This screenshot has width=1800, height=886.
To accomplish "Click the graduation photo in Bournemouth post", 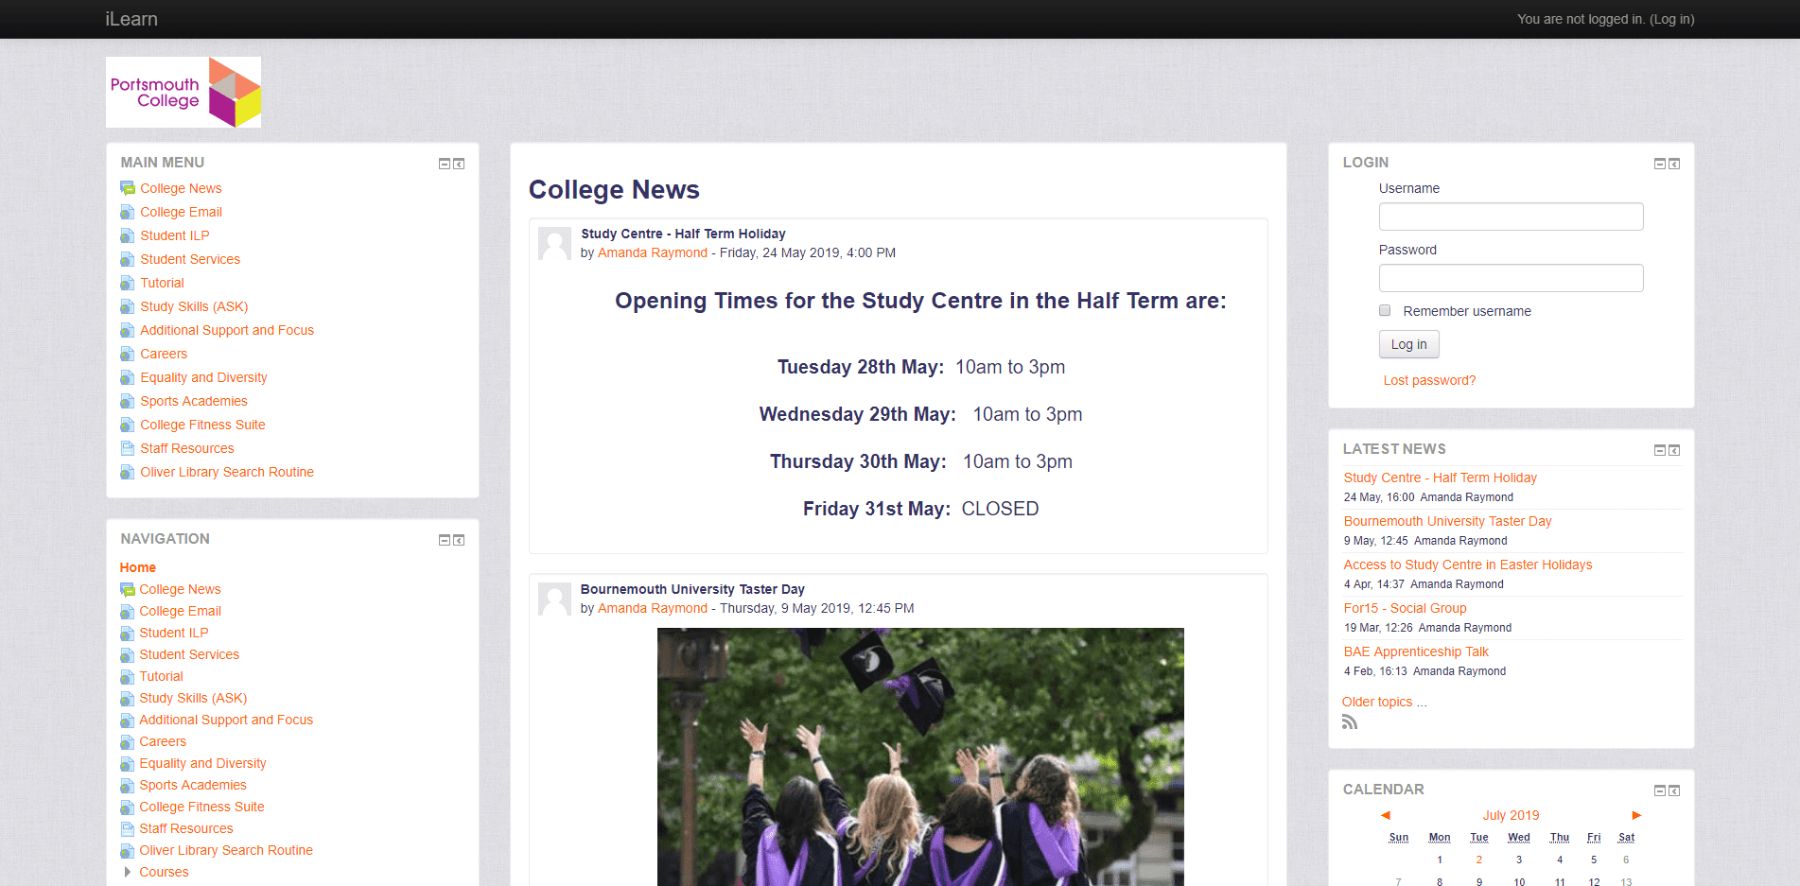I will 920,756.
